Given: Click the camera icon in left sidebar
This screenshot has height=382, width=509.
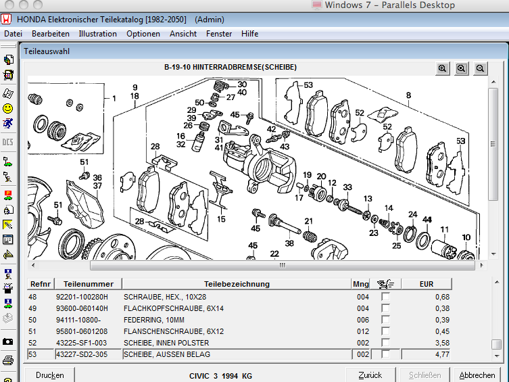Looking at the screenshot, I should pyautogui.click(x=8, y=342).
